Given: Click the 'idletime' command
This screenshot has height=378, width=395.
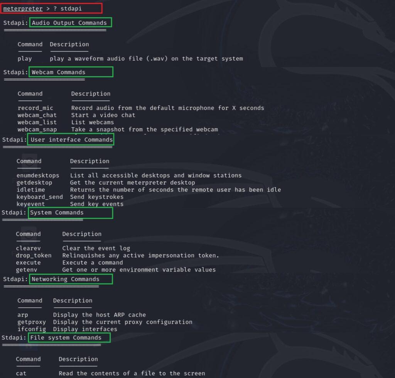Looking at the screenshot, I should click(31, 190).
